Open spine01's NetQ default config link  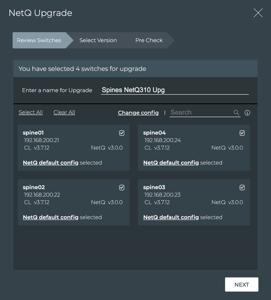[50, 163]
